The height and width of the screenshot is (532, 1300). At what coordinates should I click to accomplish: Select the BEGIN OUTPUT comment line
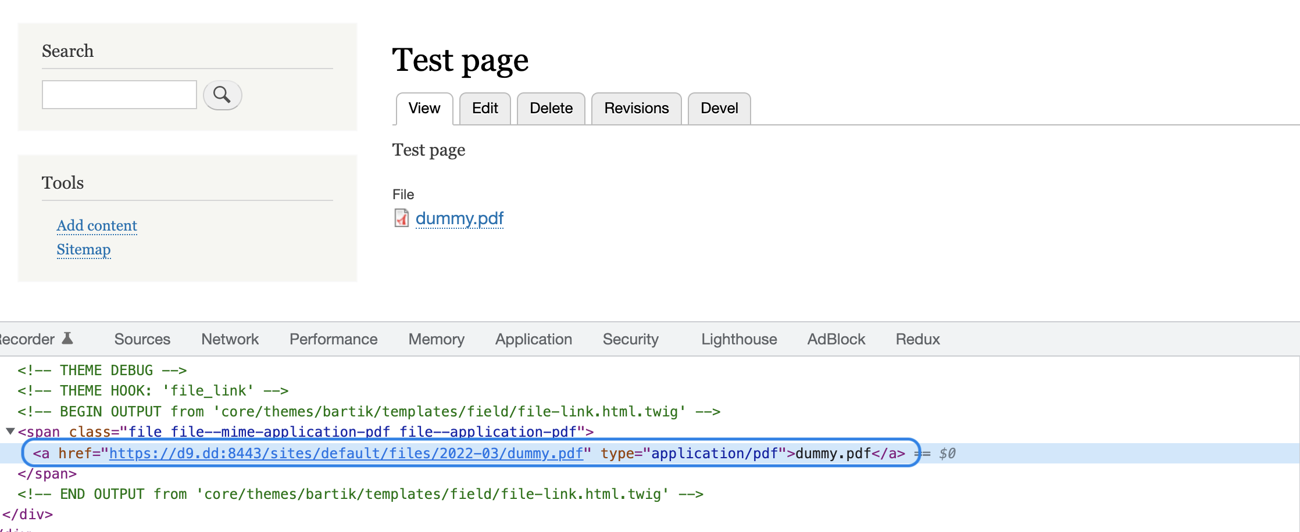369,411
